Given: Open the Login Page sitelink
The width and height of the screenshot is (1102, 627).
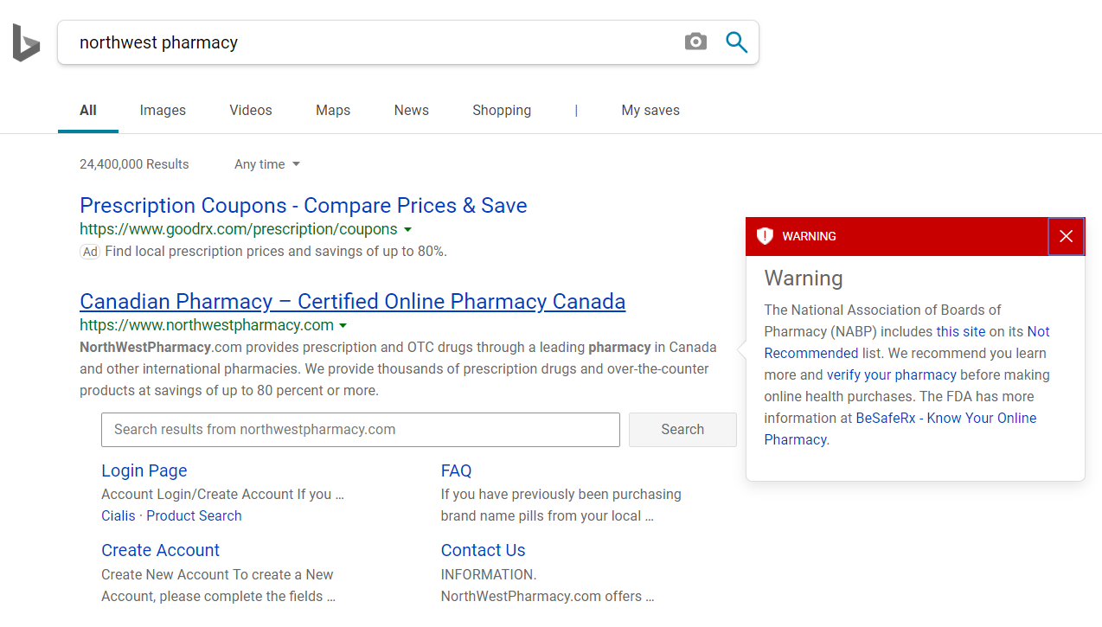Looking at the screenshot, I should pos(144,470).
